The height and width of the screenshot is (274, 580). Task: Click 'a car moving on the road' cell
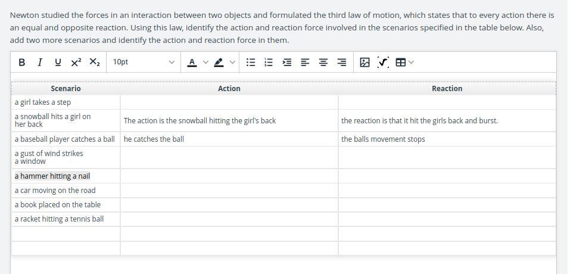tap(66, 191)
